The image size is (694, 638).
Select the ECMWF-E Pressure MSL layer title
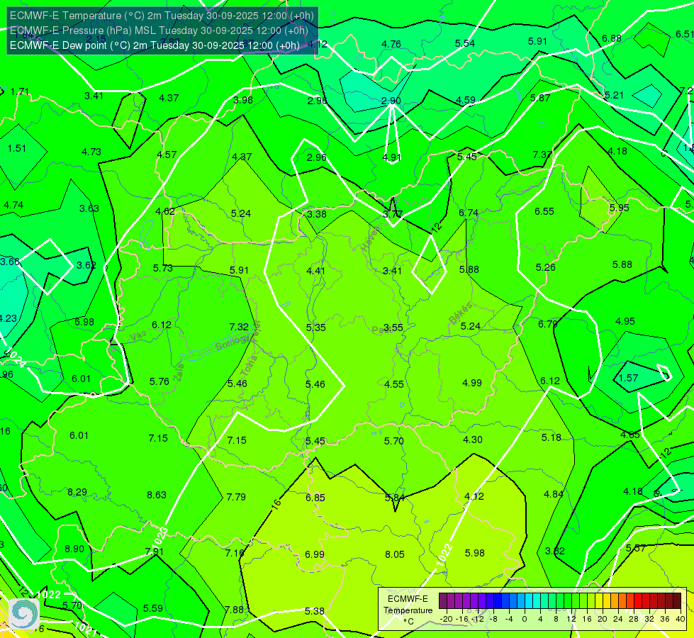pyautogui.click(x=159, y=30)
